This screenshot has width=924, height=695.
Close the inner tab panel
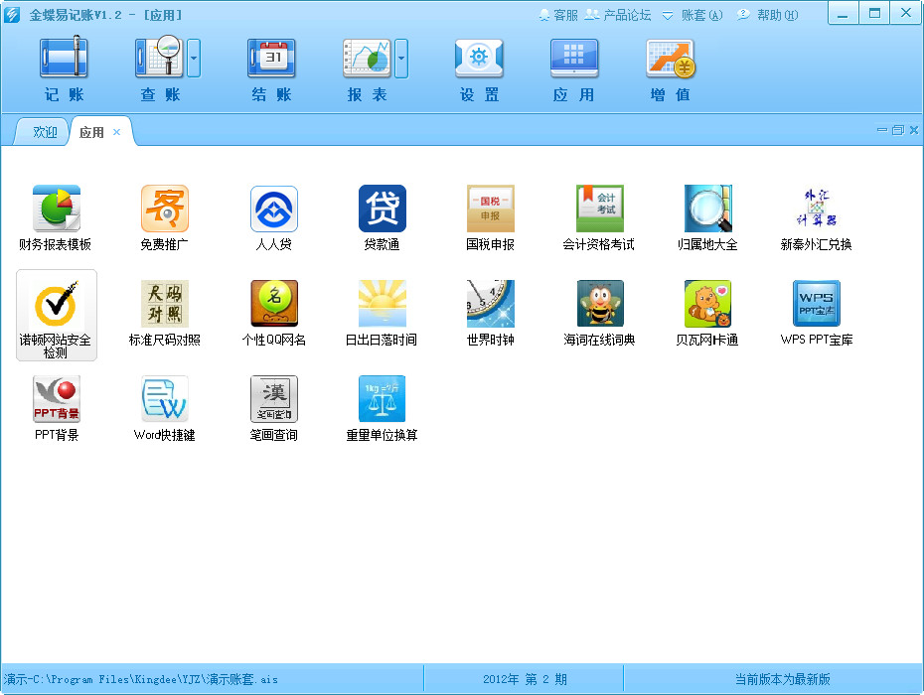click(x=913, y=130)
